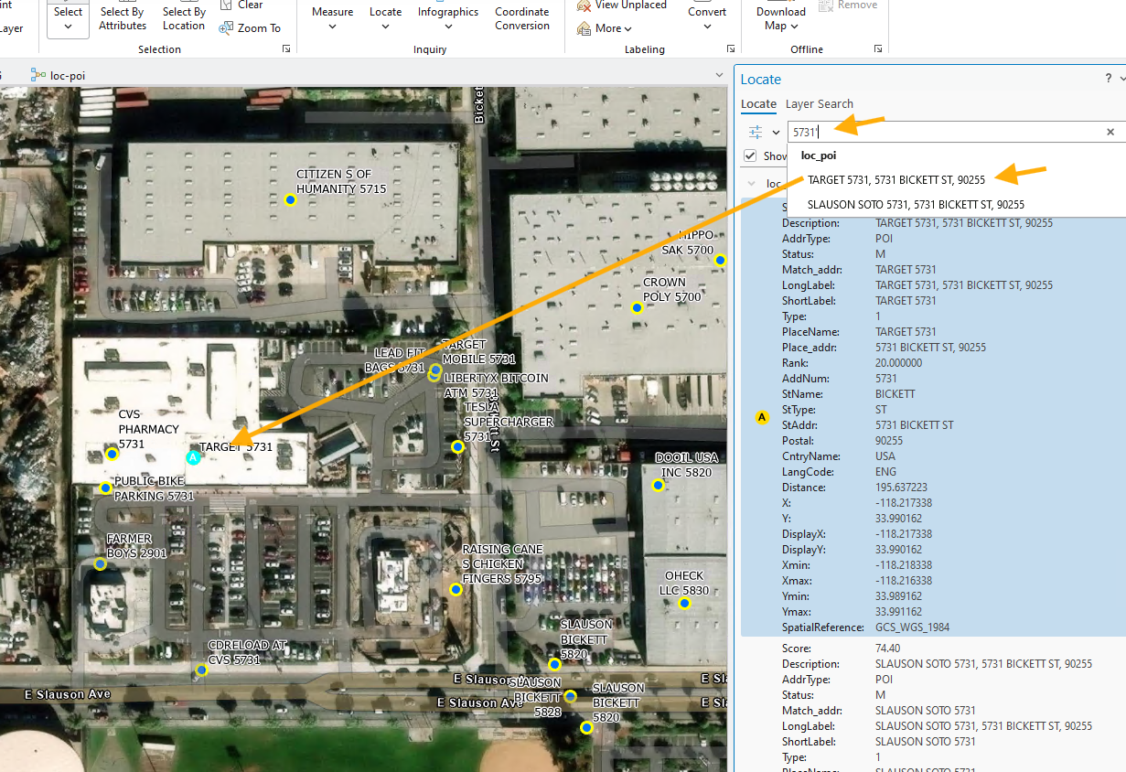This screenshot has width=1126, height=772.
Task: Choose the TARGET 5731 search suggestion
Action: [895, 180]
